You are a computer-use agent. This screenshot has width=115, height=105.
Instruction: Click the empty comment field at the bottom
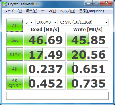[x=57, y=96]
